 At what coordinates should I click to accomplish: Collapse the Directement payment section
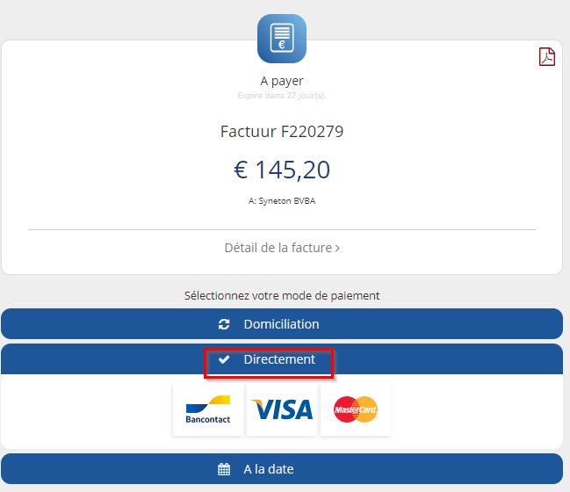[282, 359]
